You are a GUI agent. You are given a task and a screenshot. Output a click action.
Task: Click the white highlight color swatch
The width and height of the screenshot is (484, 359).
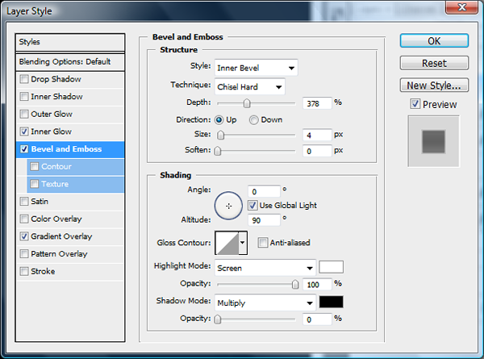click(332, 267)
